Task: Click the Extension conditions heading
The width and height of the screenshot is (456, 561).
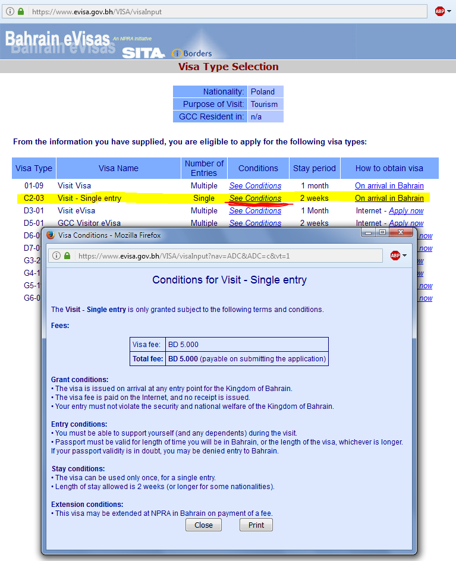Action: (x=87, y=505)
